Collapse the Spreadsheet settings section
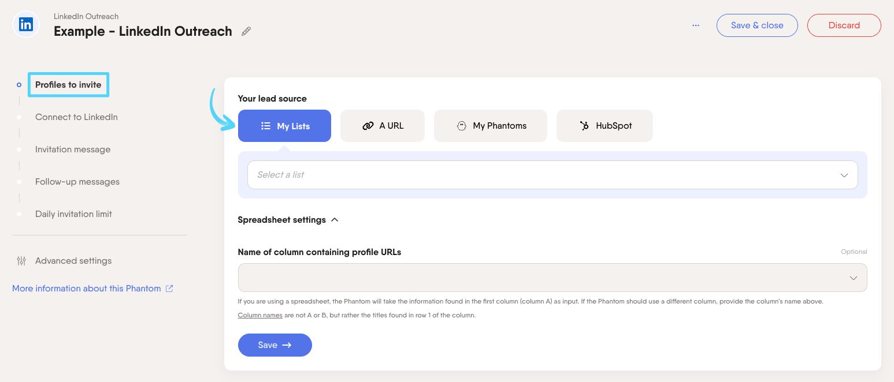894x382 pixels. (x=288, y=220)
